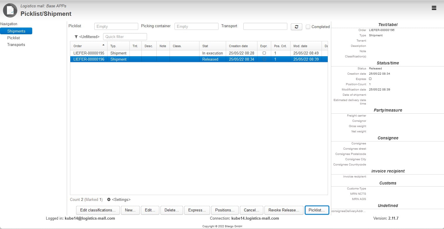The height and width of the screenshot is (229, 444).
Task: Open the Picklist navigation item
Action: 13,38
